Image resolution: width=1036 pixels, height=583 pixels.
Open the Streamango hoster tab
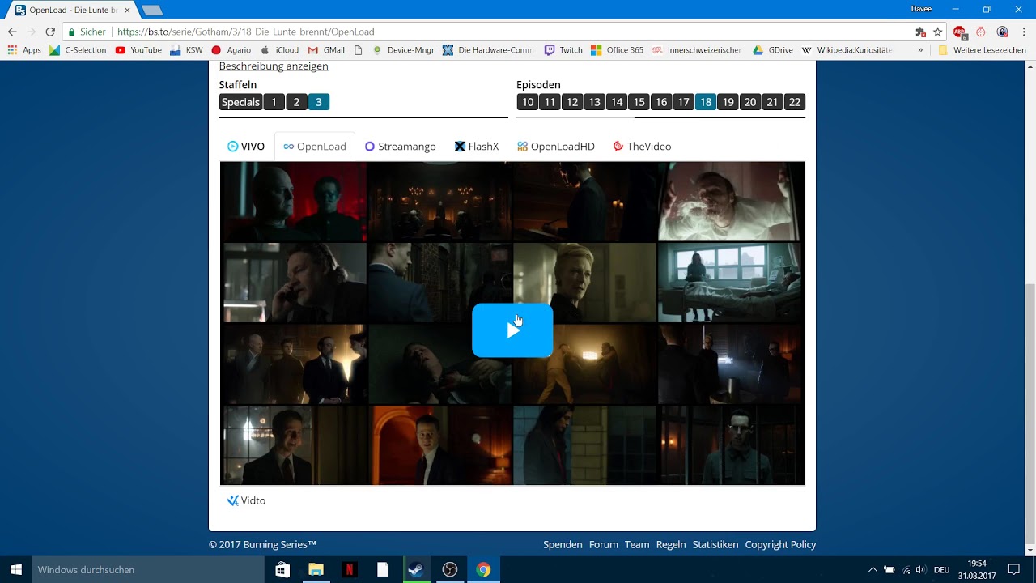pos(401,147)
